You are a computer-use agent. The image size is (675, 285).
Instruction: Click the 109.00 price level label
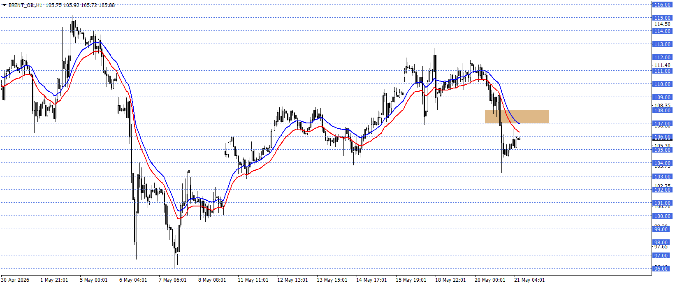(x=662, y=97)
